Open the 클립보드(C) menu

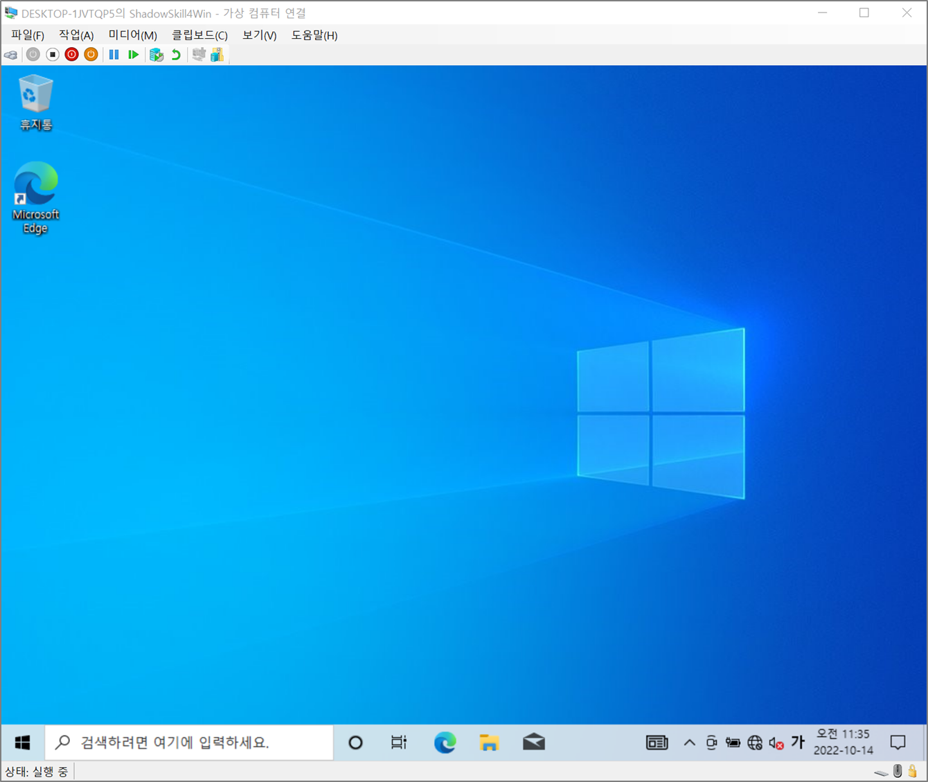coord(199,35)
